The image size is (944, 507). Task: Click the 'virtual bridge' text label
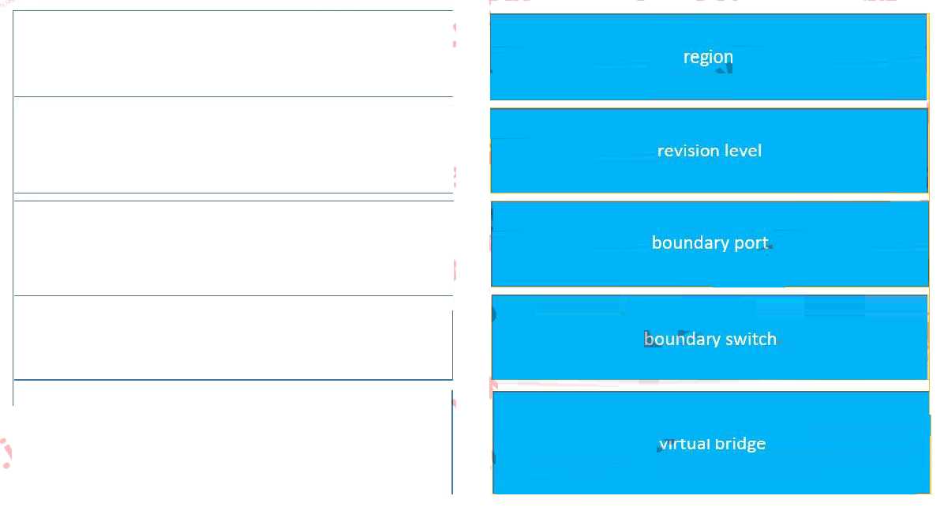coord(712,444)
